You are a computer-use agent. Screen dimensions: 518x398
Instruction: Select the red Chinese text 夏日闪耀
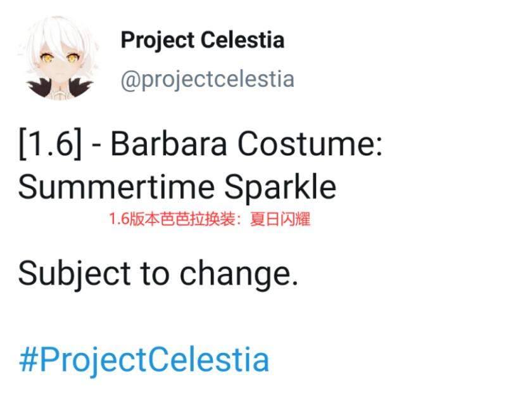[x=280, y=219]
